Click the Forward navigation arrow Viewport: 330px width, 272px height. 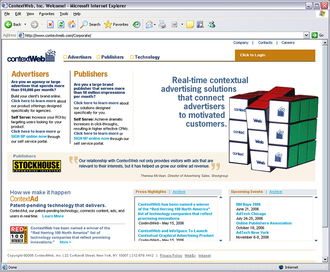(34, 24)
